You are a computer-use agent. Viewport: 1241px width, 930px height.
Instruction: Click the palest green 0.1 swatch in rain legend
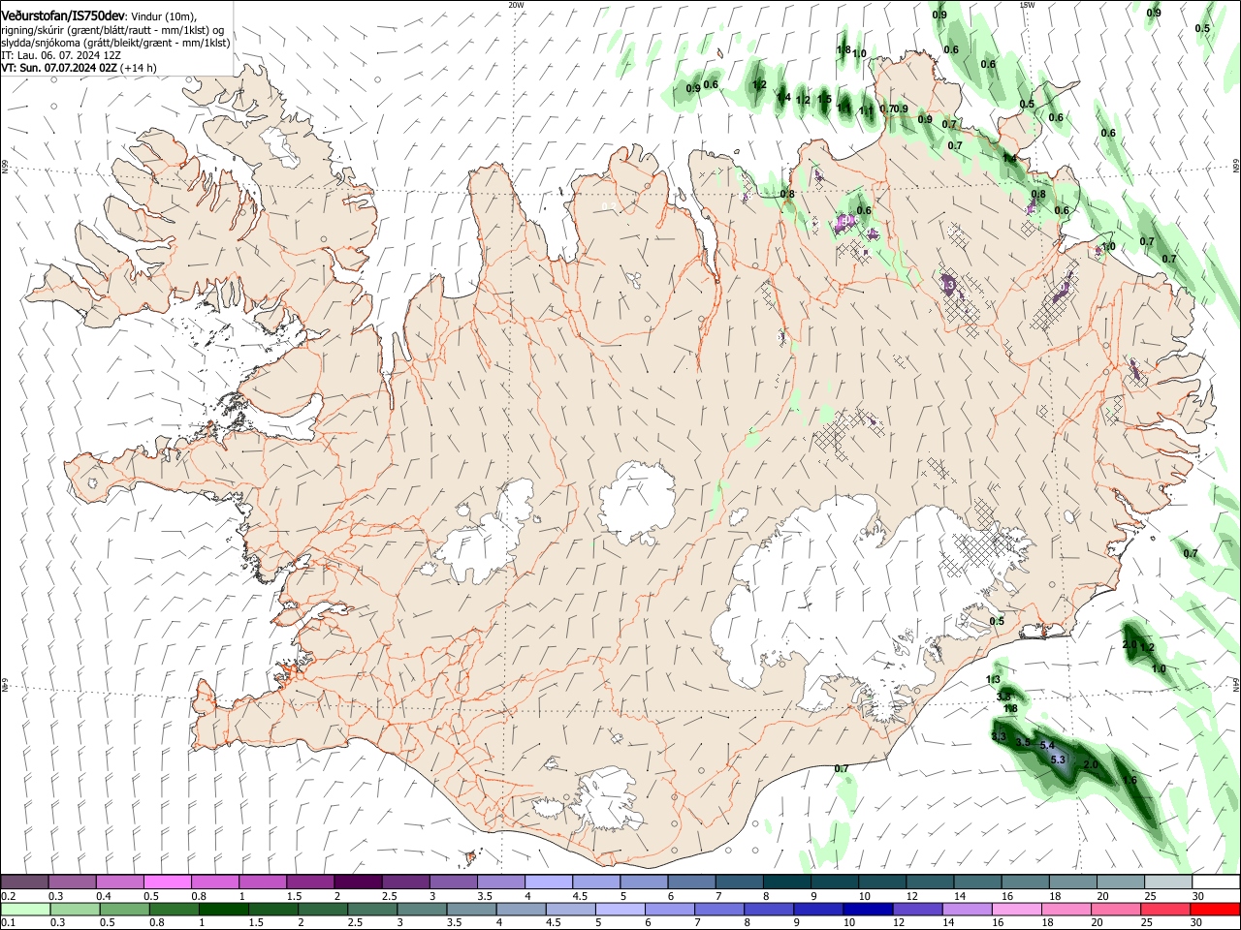click(25, 909)
